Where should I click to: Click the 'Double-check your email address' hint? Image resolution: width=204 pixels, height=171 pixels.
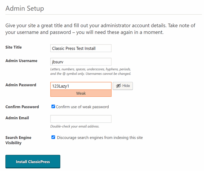(75, 126)
